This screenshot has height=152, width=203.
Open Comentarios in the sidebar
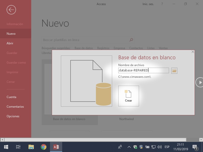(15, 107)
